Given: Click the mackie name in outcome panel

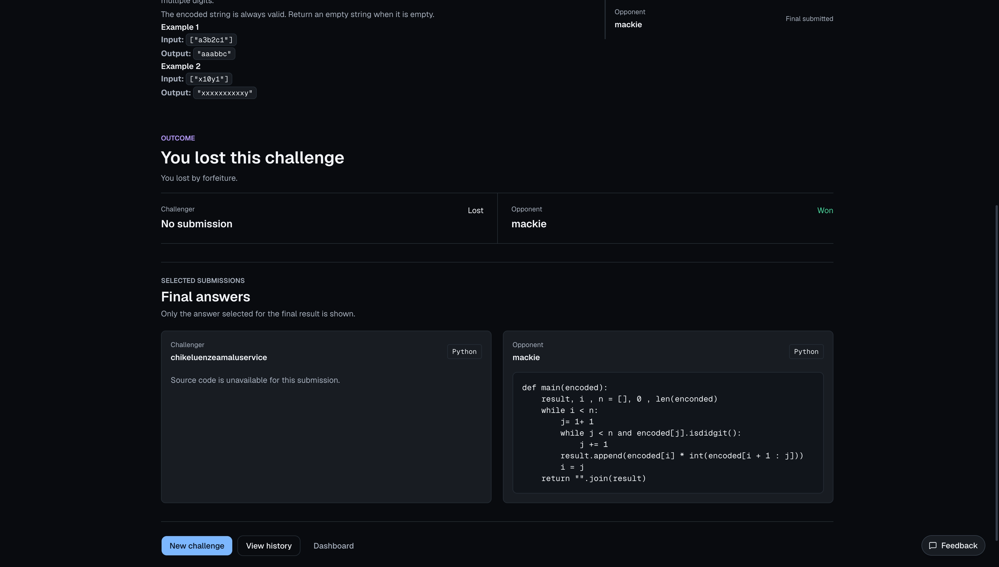Looking at the screenshot, I should coord(529,224).
